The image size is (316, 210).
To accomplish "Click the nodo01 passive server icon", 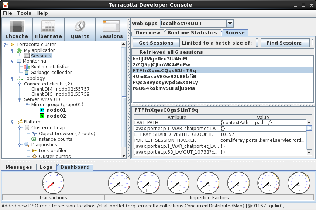I will click(x=42, y=110).
